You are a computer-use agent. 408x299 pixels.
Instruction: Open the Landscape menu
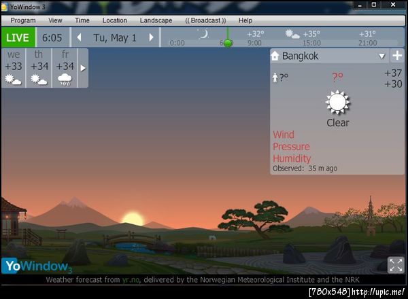point(156,20)
